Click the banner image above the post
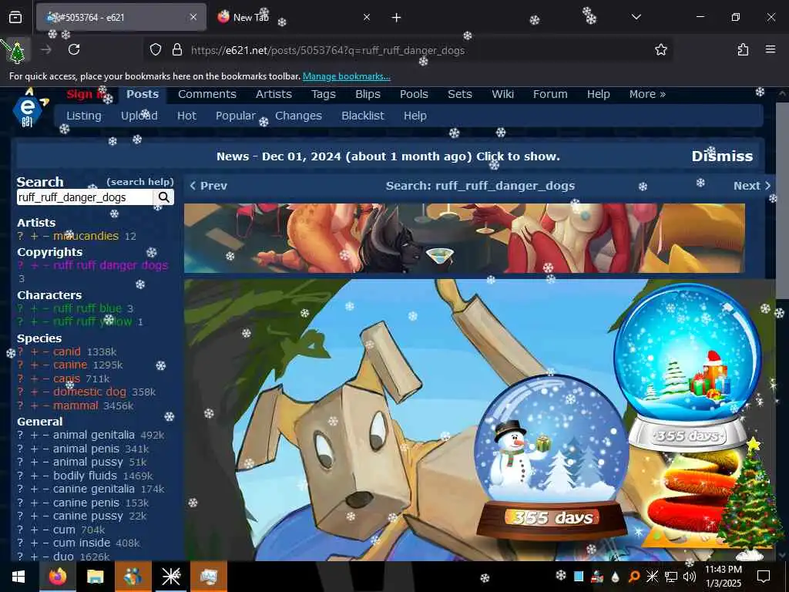The height and width of the screenshot is (592, 789). (x=464, y=238)
